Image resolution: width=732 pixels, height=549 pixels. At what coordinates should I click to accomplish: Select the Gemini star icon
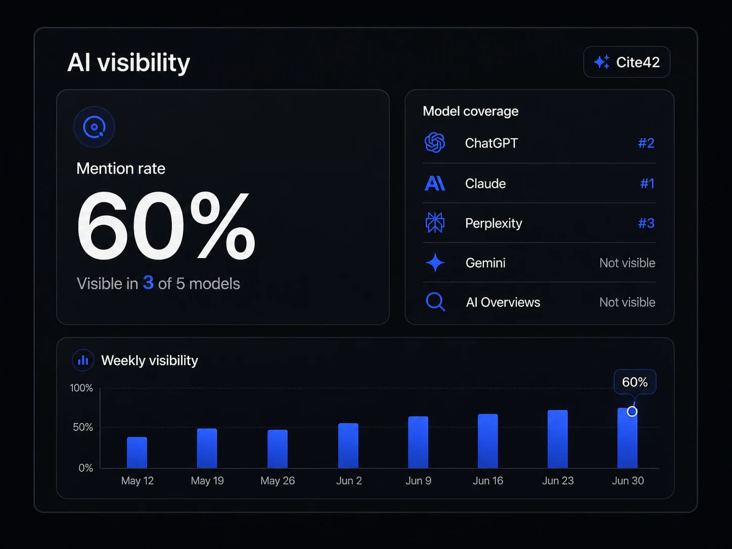(x=435, y=263)
